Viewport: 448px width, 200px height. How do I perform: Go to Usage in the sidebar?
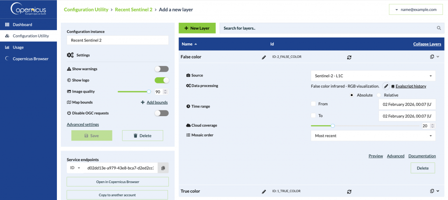18,47
